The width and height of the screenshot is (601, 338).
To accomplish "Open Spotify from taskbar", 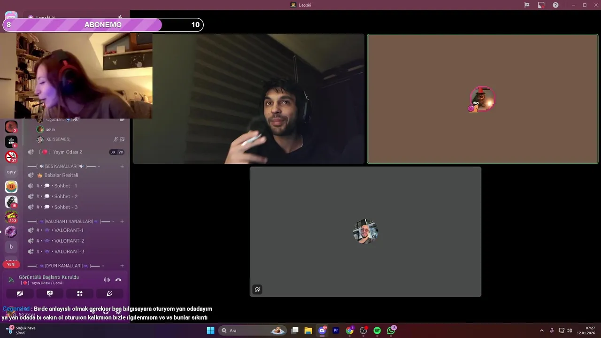I will [377, 330].
